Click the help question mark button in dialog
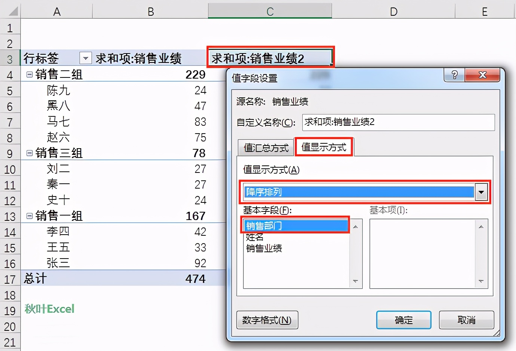516x351 pixels. 454,75
